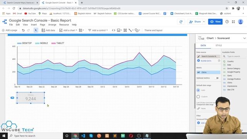Click BLEND DATA

[204, 61]
